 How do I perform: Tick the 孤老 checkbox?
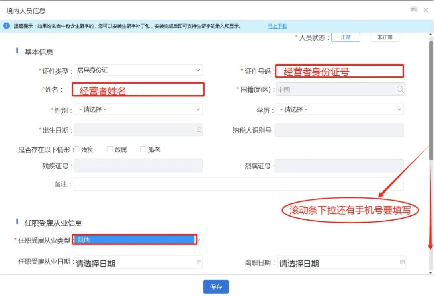[143, 150]
